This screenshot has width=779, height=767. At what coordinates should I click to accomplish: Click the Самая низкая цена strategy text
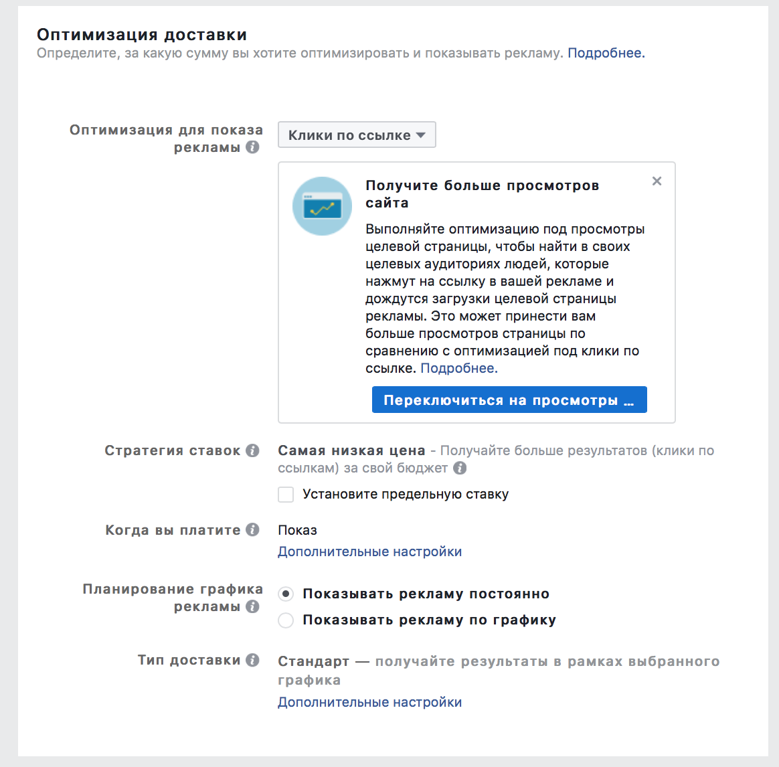[351, 450]
